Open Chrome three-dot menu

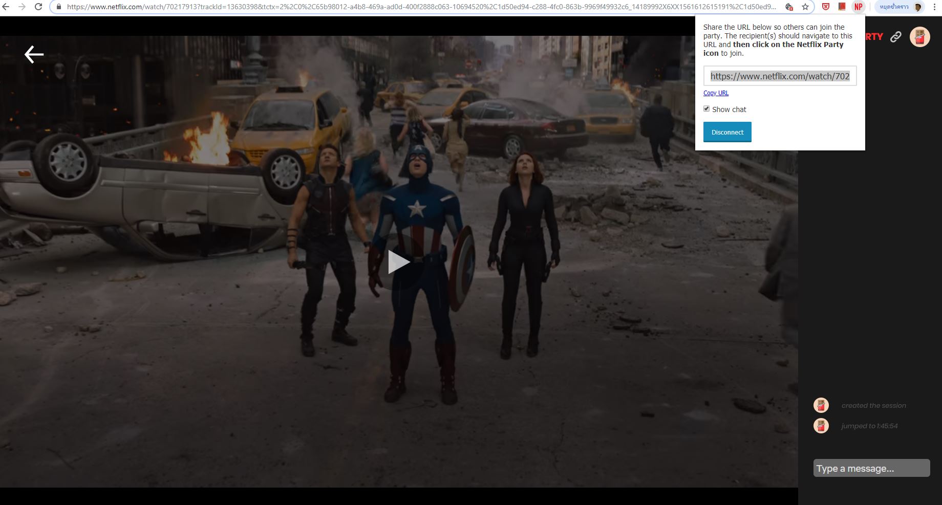point(934,7)
